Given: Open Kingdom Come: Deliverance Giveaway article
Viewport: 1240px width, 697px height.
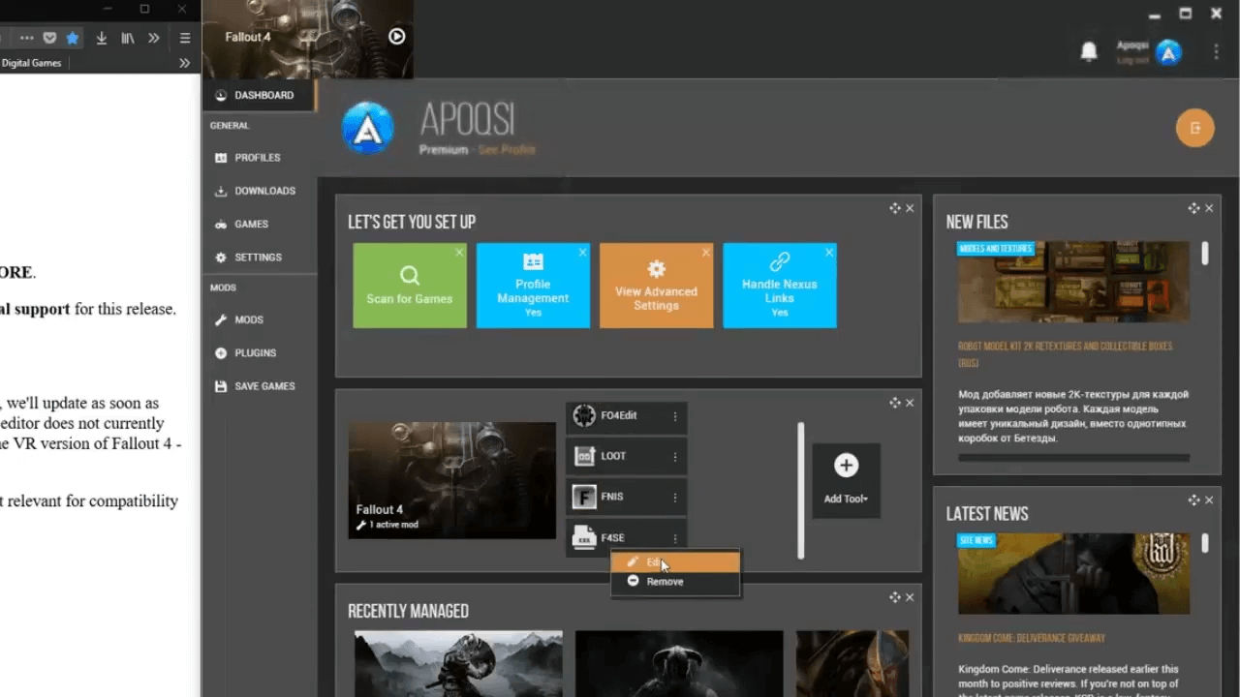Looking at the screenshot, I should coord(1031,638).
